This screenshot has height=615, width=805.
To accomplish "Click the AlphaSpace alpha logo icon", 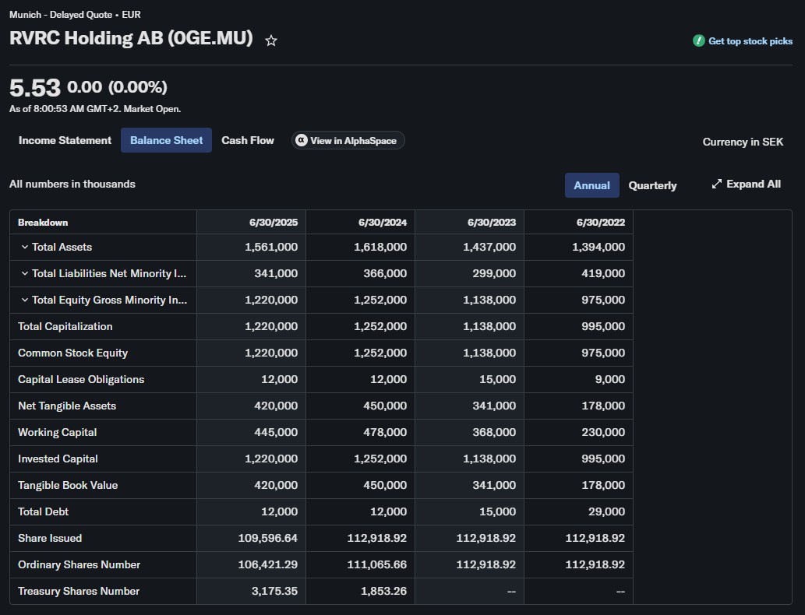I will [x=302, y=140].
